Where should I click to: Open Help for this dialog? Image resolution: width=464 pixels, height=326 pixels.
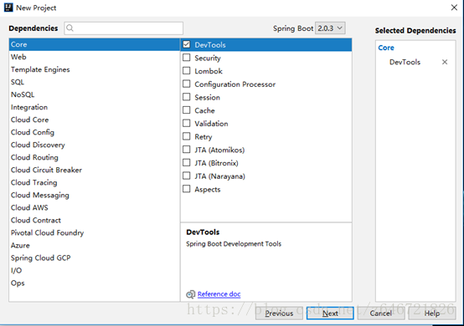[432, 313]
